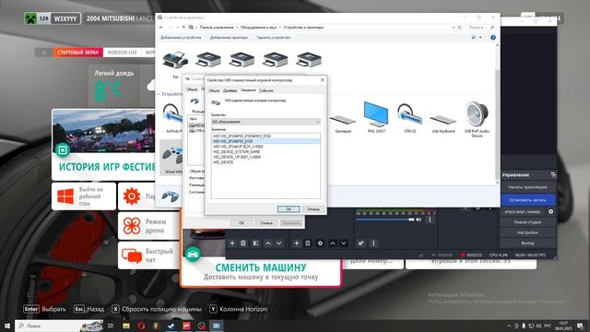Move the OBS scene up
This screenshot has height=332, width=590.
tap(268, 243)
